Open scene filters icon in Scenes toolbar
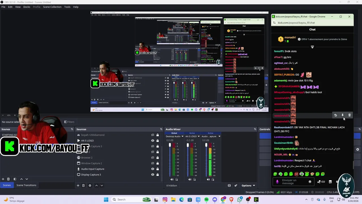The height and width of the screenshot is (204, 362). coord(15,179)
